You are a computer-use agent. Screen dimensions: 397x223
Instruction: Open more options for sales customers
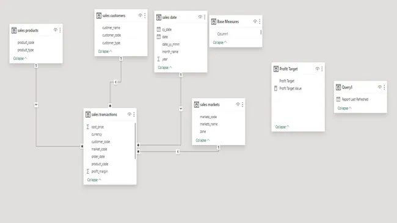click(x=145, y=16)
